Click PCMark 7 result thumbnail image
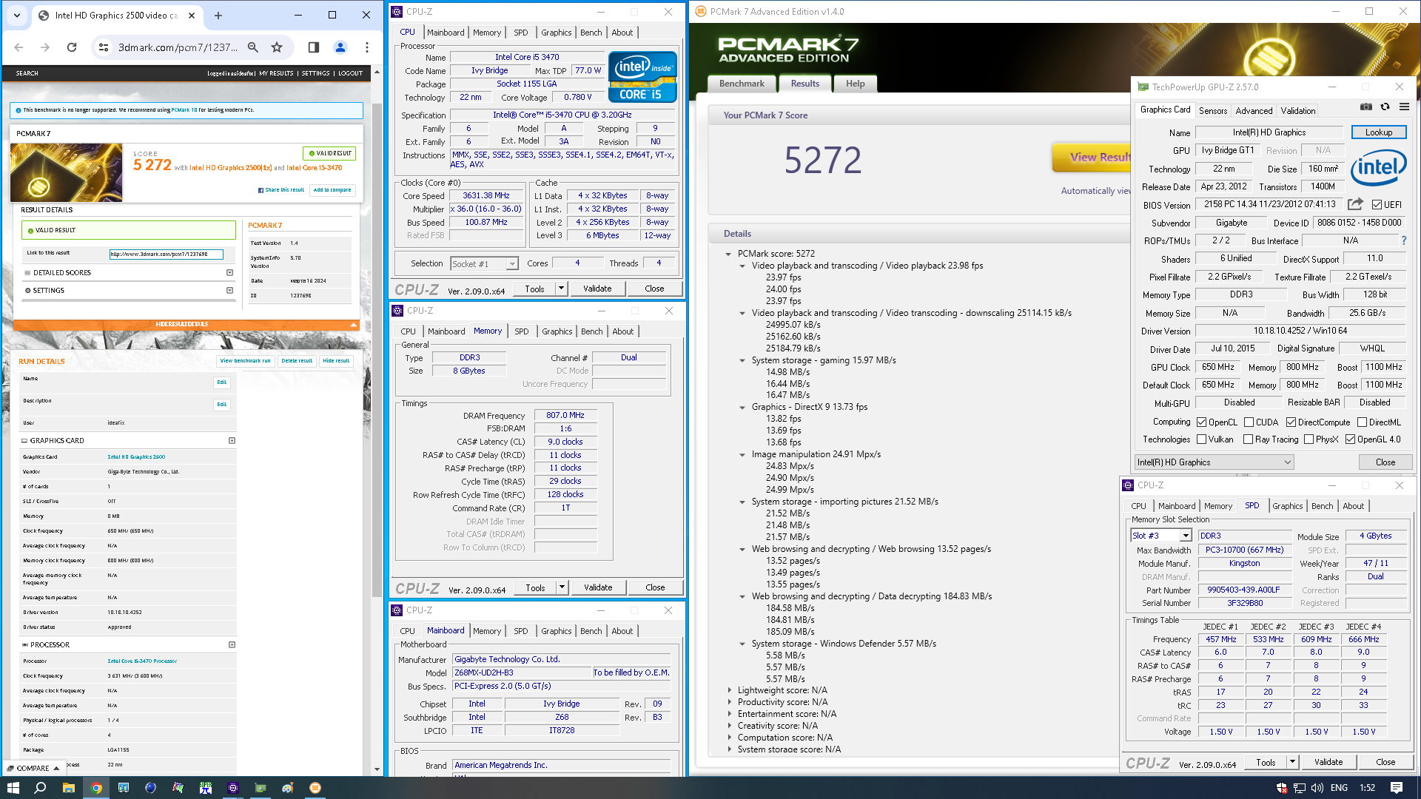This screenshot has width=1421, height=799. coord(66,172)
